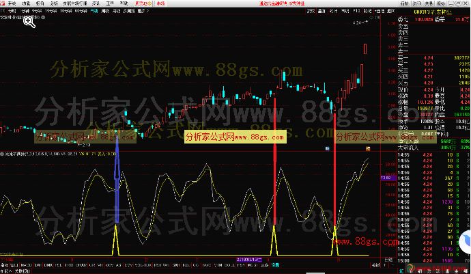The height and width of the screenshot is (274, 471).
Task: Select the VOL-TDX indicator tab
Action: click(143, 265)
